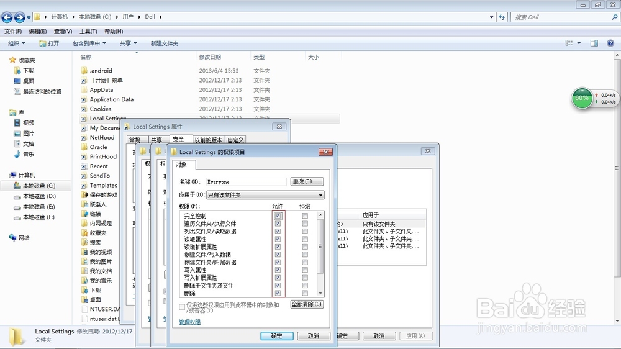Screen dimensions: 621x349
Task: Toggle Allow checkbox for 完全控制
Action: pyautogui.click(x=278, y=216)
